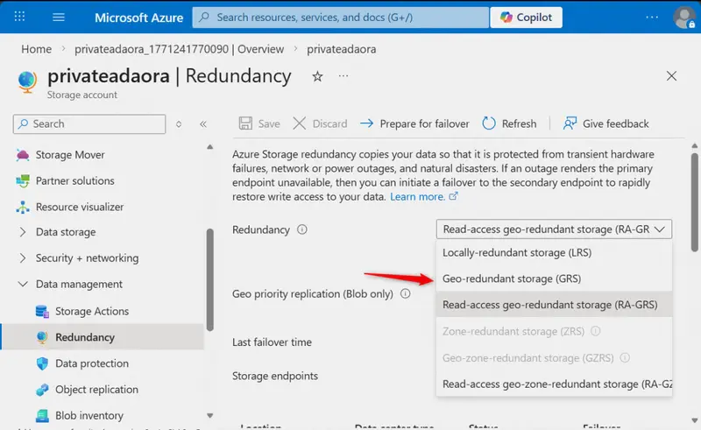The width and height of the screenshot is (701, 430).
Task: Open privateadaora_1771241770090 Overview breadcrumb
Action: coord(180,49)
